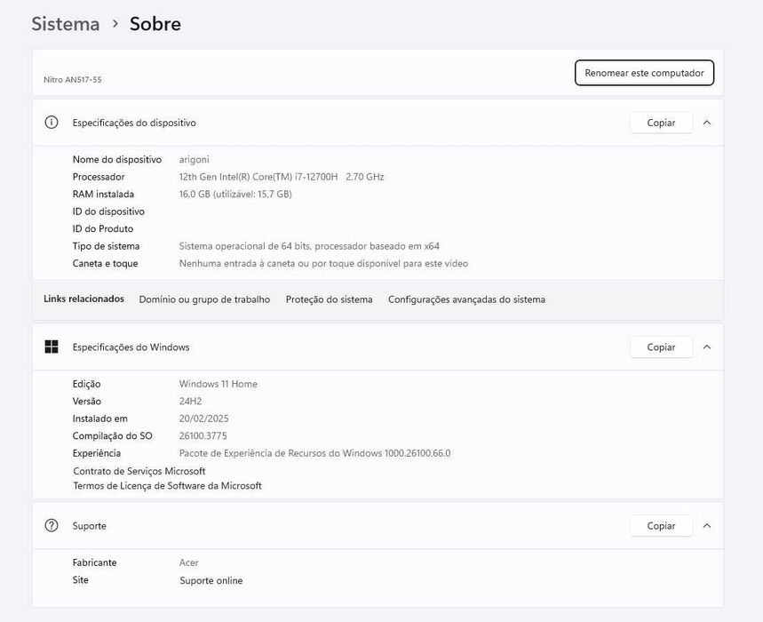Click the Compilação do SO label

tap(113, 435)
